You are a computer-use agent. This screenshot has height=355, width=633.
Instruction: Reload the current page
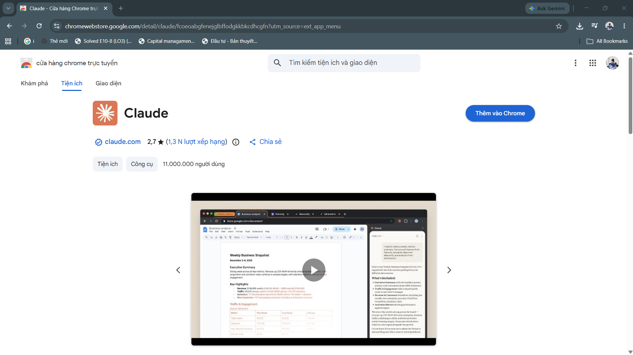39,26
